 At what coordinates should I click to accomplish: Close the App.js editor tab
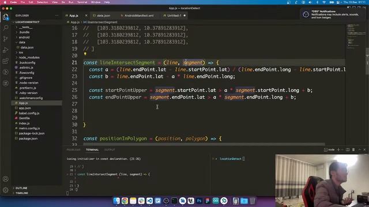point(86,16)
